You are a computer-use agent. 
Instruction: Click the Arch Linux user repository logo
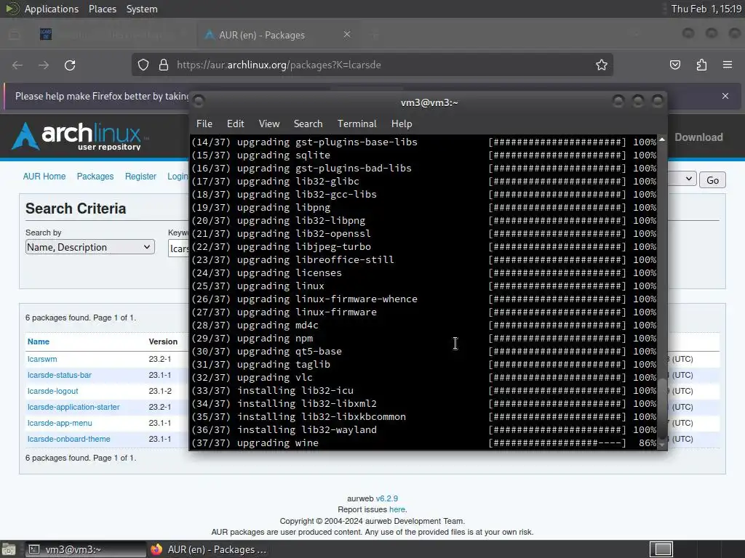tap(79, 137)
